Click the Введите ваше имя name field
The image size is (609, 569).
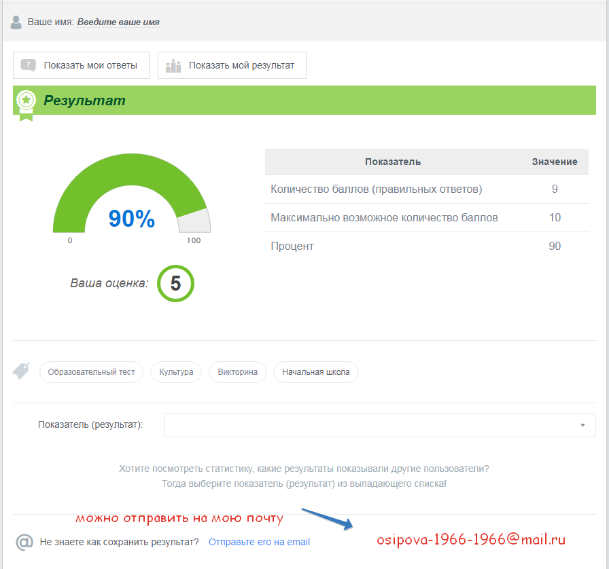tap(118, 22)
